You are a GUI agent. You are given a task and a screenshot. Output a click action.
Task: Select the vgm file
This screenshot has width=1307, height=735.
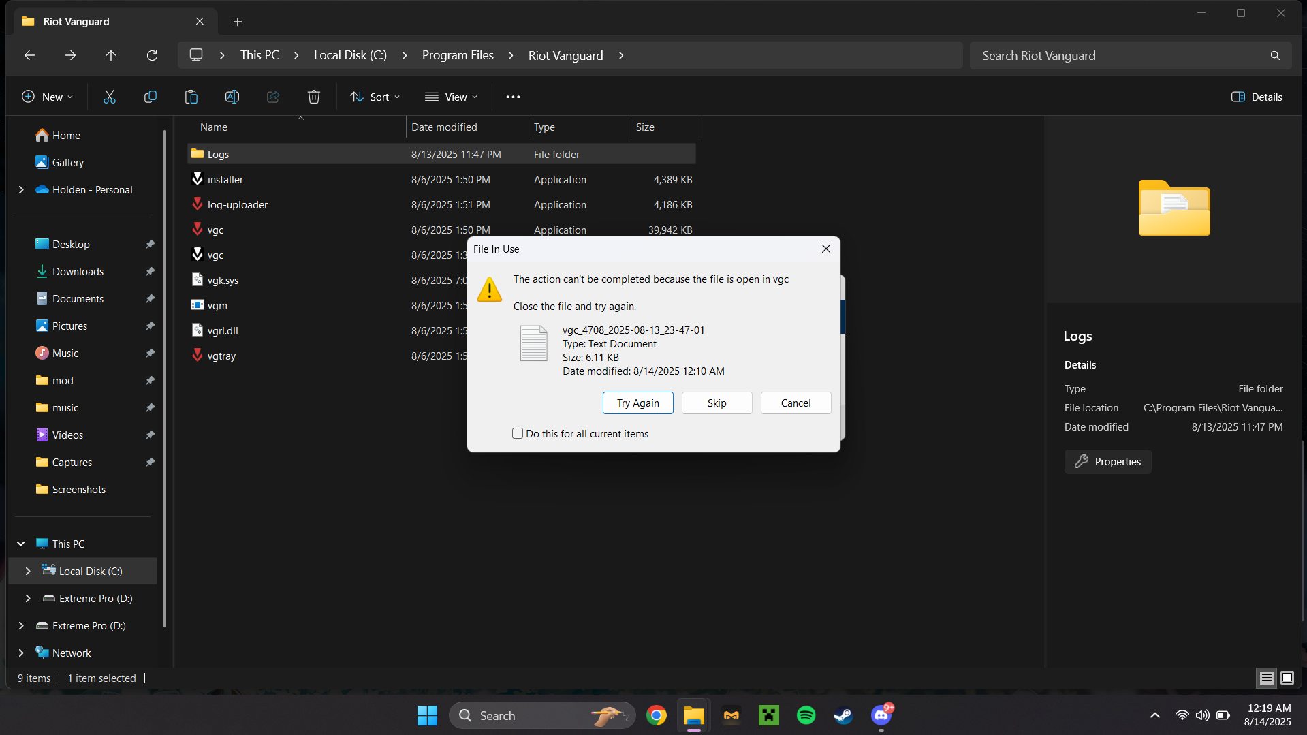327,305
